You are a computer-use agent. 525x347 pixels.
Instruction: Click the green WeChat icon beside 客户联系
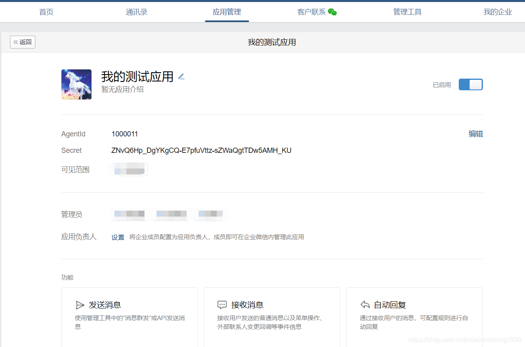(333, 12)
